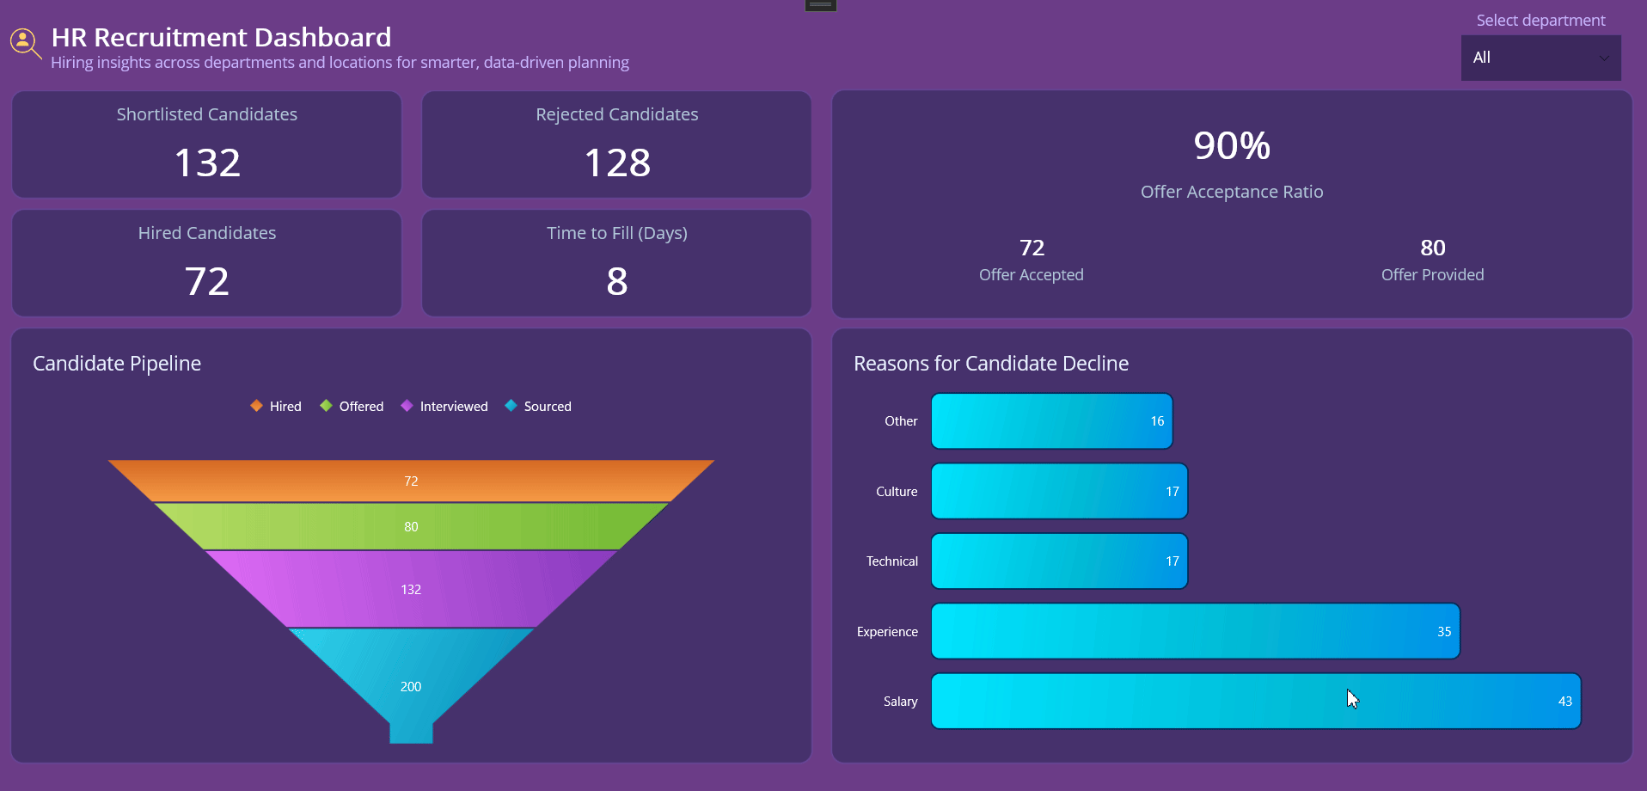Click the orange diamond icon for Hired
Viewport: 1647px width, 791px height.
coord(255,406)
